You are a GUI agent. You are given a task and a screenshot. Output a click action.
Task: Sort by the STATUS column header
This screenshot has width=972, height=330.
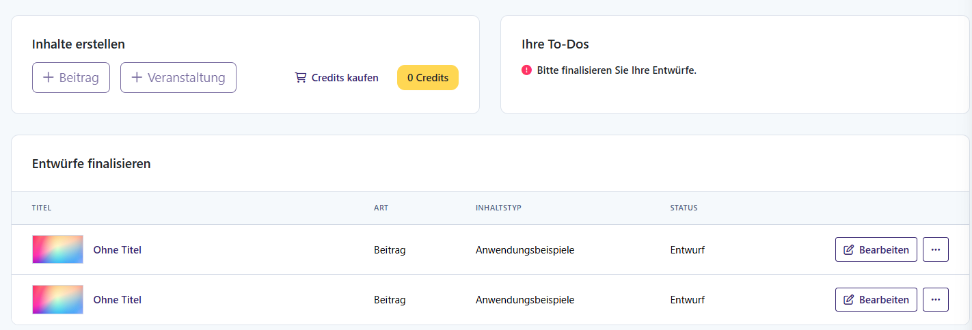tap(684, 208)
